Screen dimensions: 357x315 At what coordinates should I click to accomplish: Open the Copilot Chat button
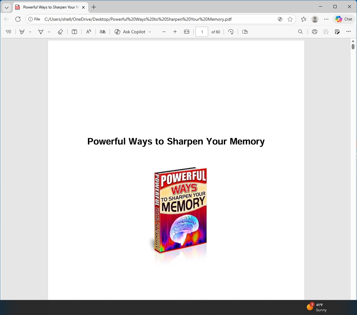pyautogui.click(x=344, y=19)
